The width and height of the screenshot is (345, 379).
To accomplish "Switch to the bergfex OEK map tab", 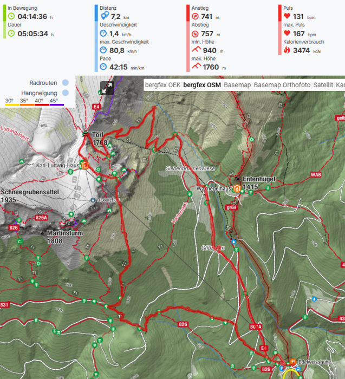I will tap(162, 85).
